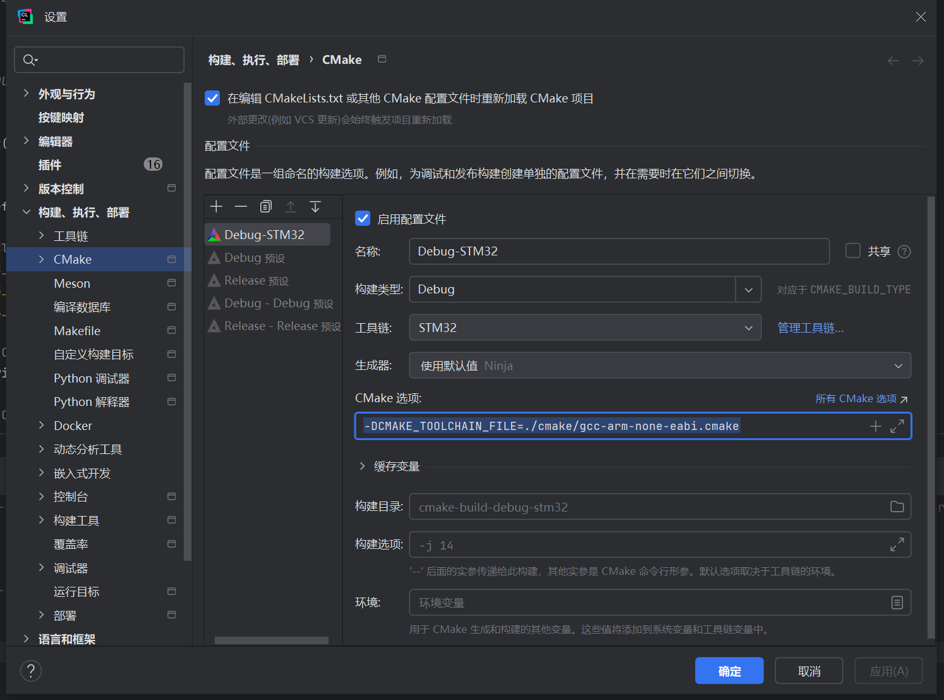
Task: Open the 管理工具链 link
Action: point(810,328)
